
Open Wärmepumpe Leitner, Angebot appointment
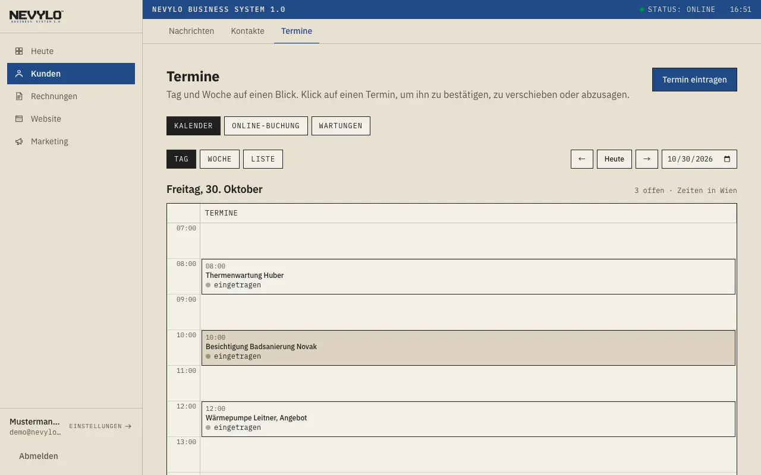(468, 419)
